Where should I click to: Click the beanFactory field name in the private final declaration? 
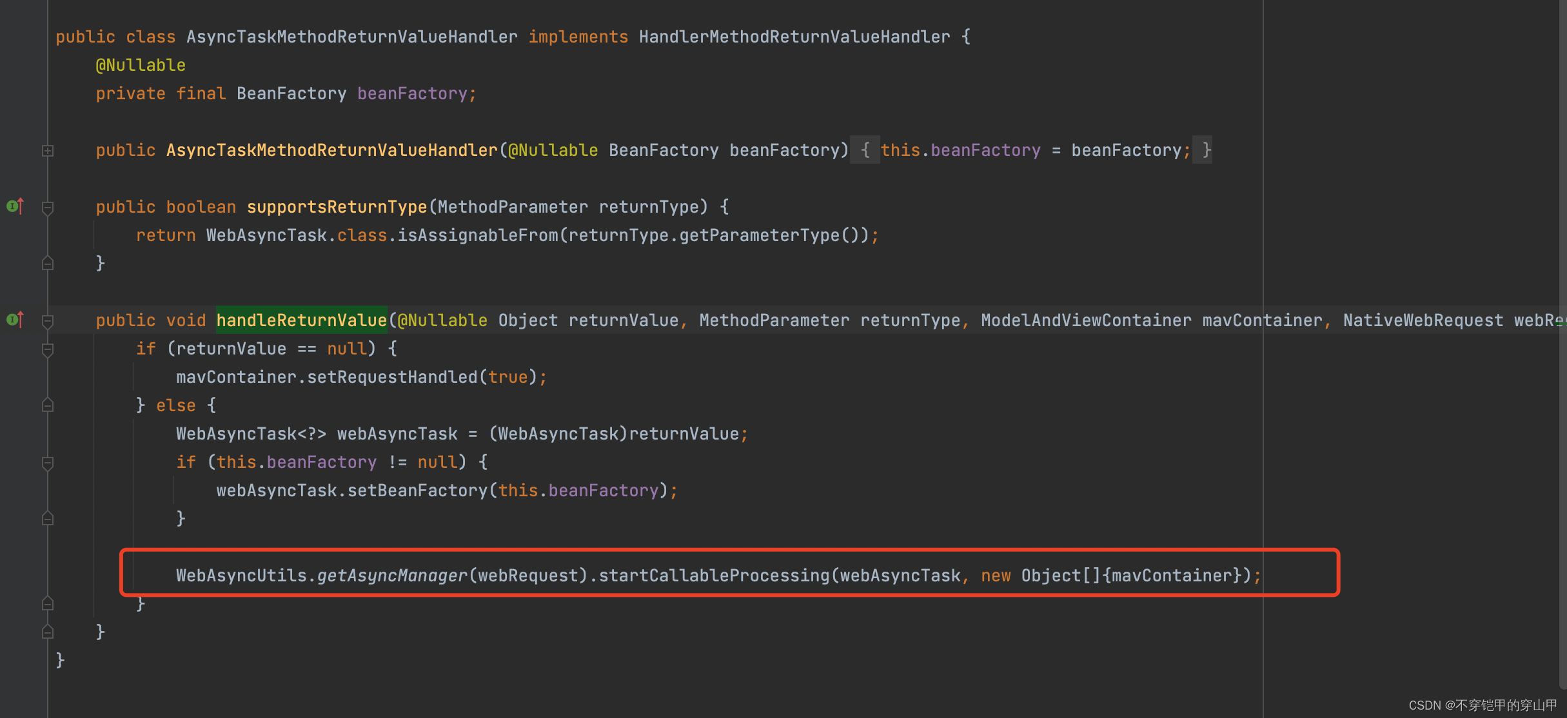pos(412,93)
